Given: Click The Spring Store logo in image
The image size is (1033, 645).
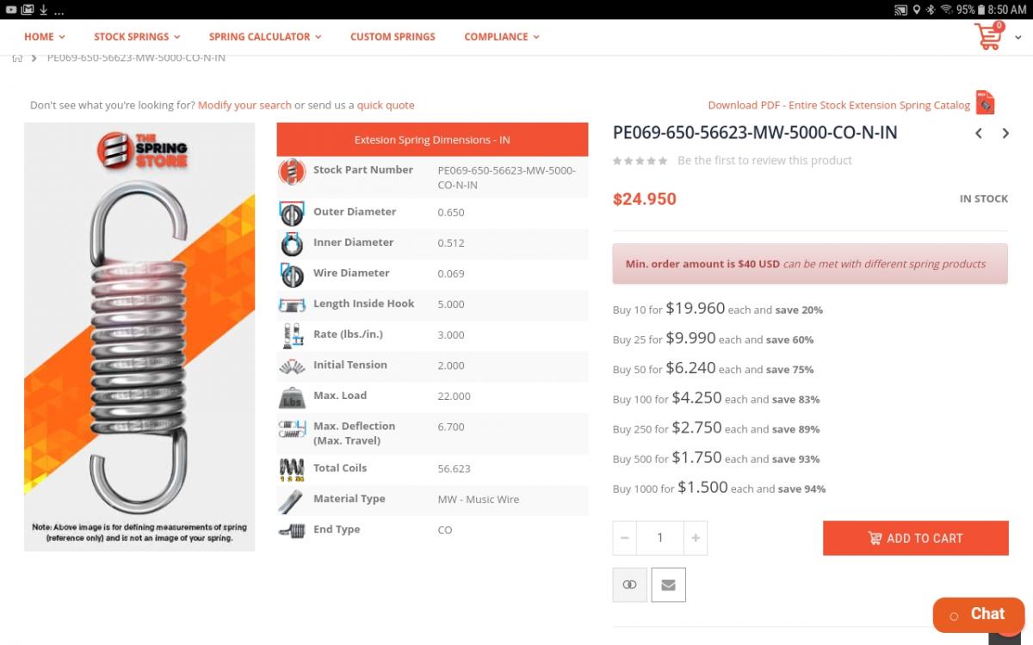Looking at the screenshot, I should tap(141, 151).
